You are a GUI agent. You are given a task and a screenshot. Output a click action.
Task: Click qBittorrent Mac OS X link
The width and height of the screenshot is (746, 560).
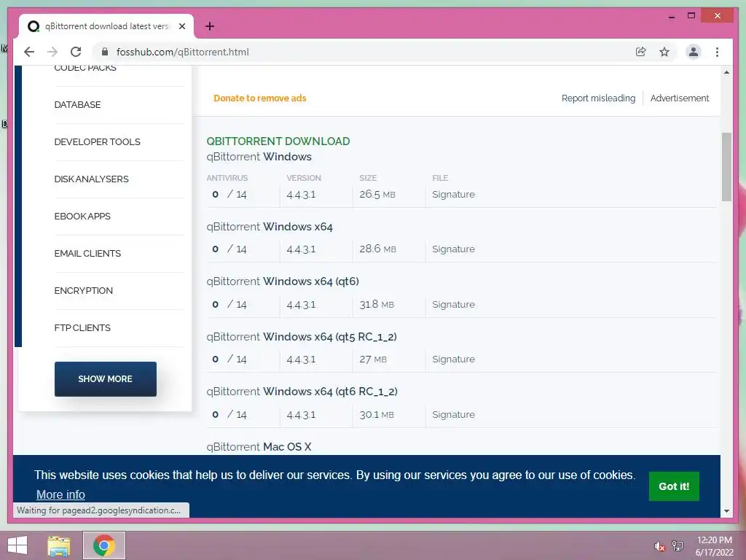pyautogui.click(x=259, y=447)
